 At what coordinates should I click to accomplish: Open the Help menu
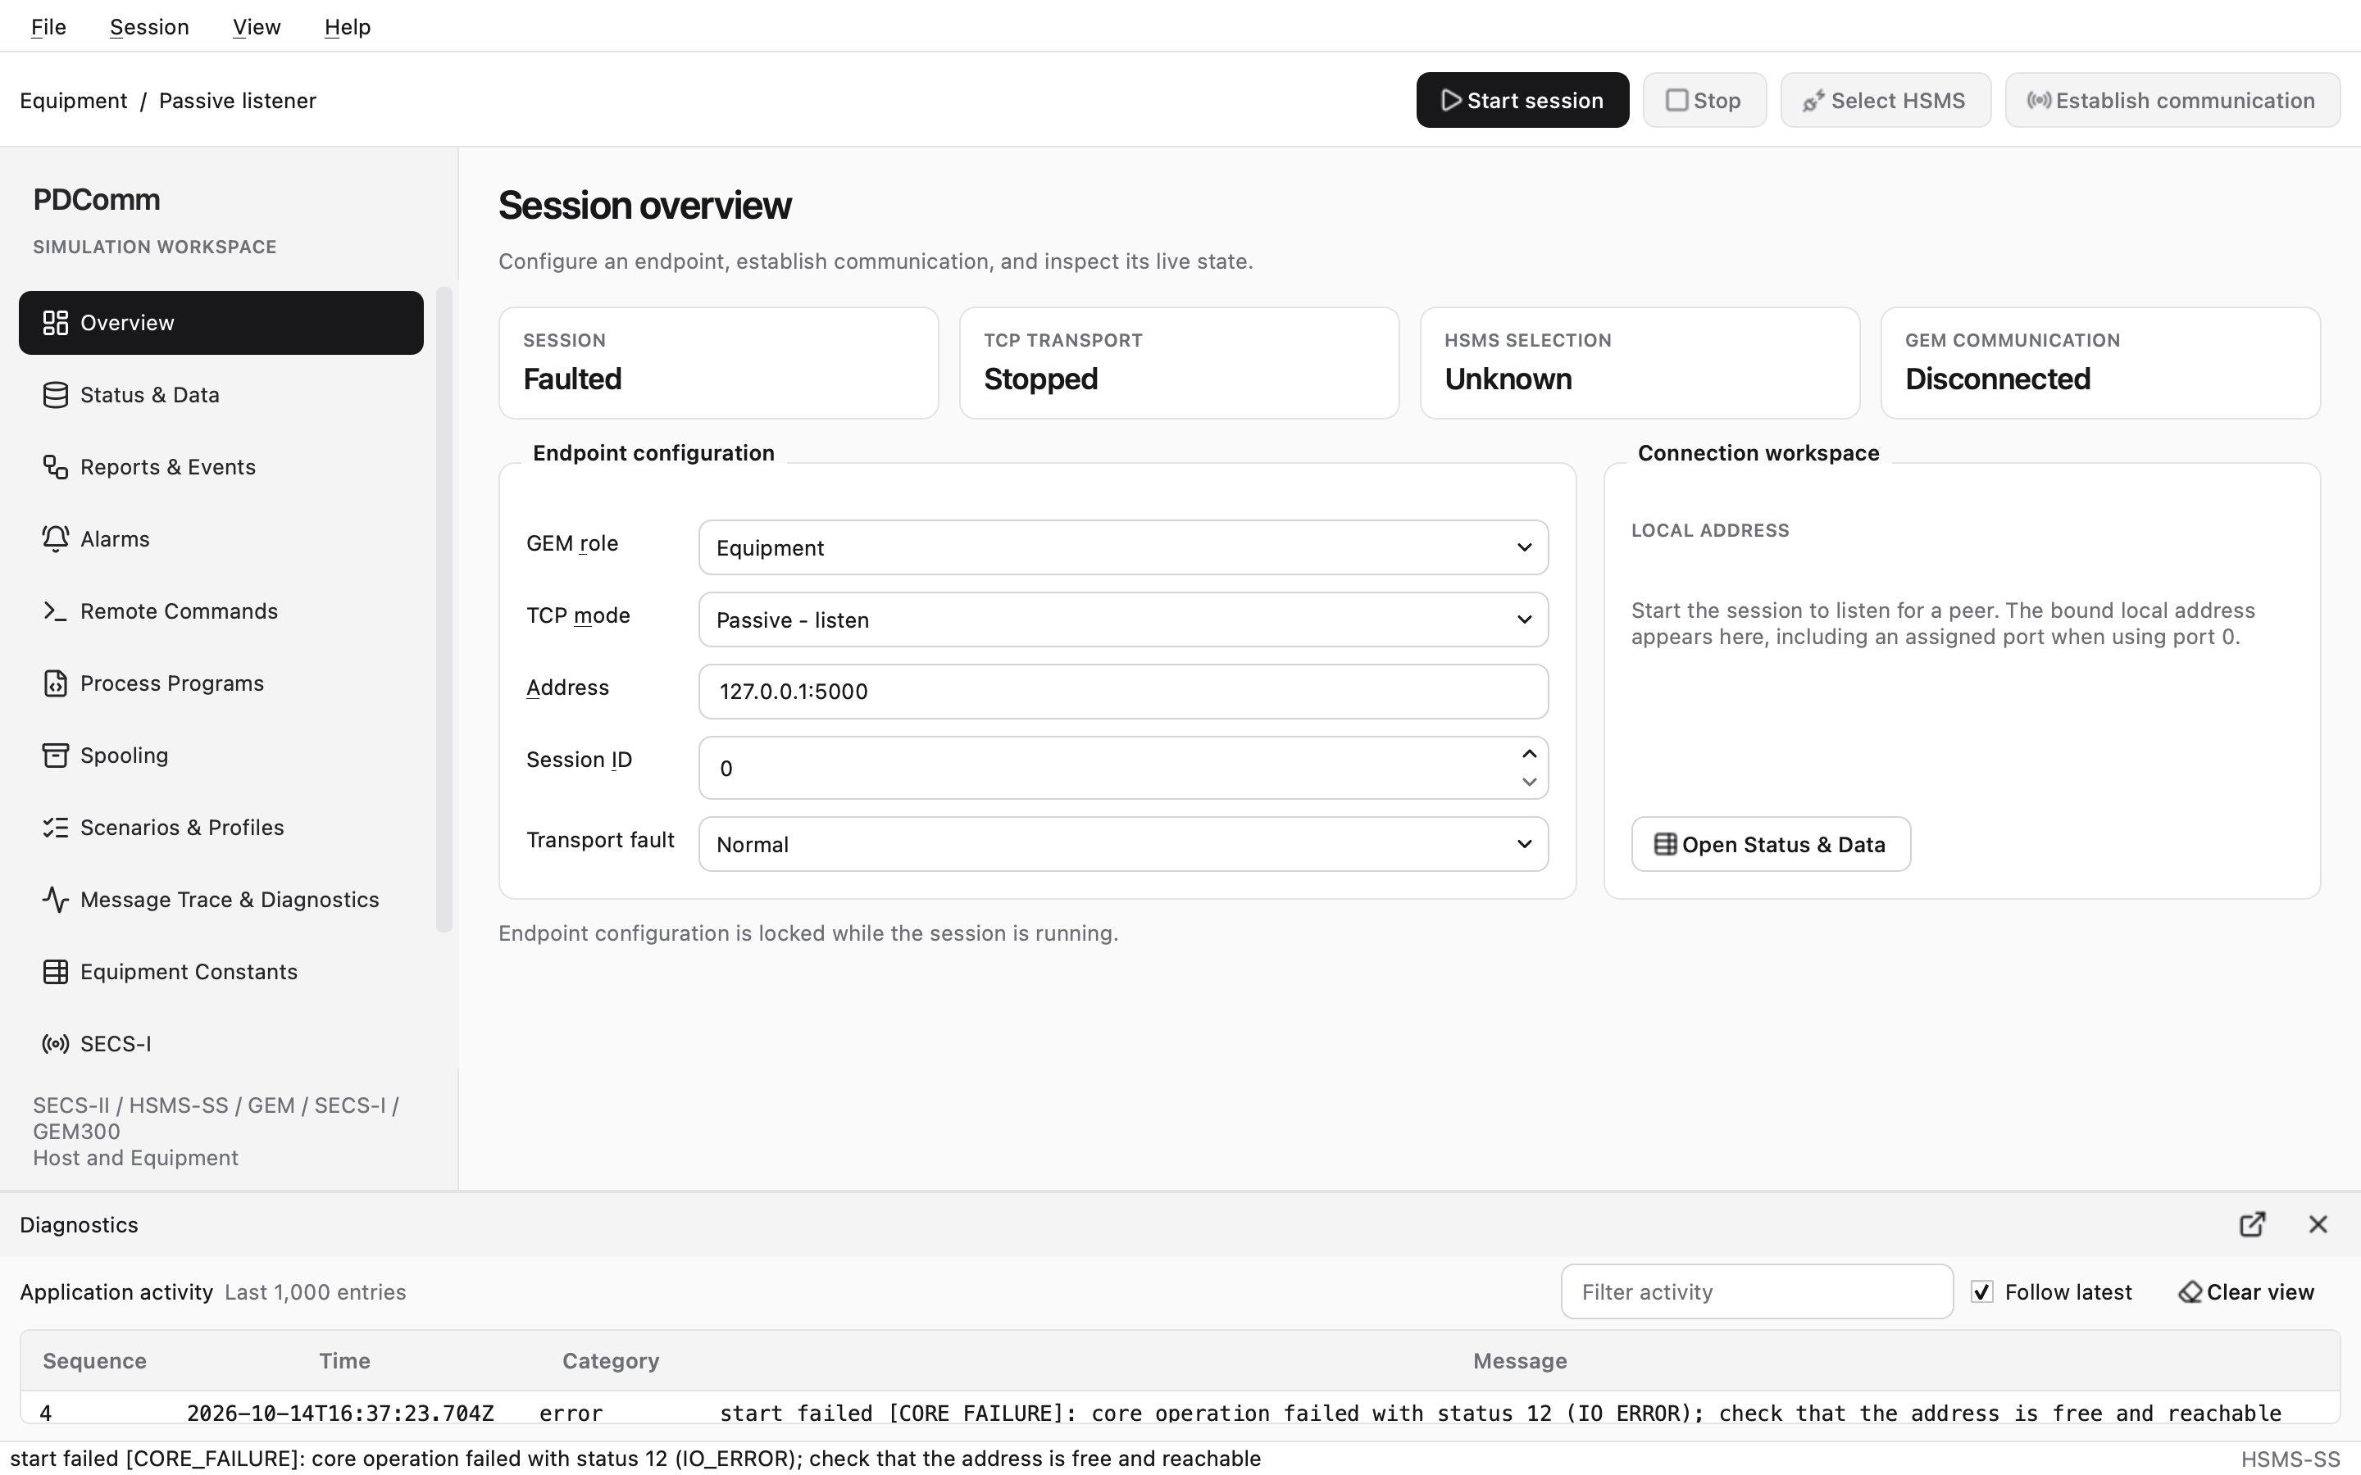pyautogui.click(x=348, y=26)
